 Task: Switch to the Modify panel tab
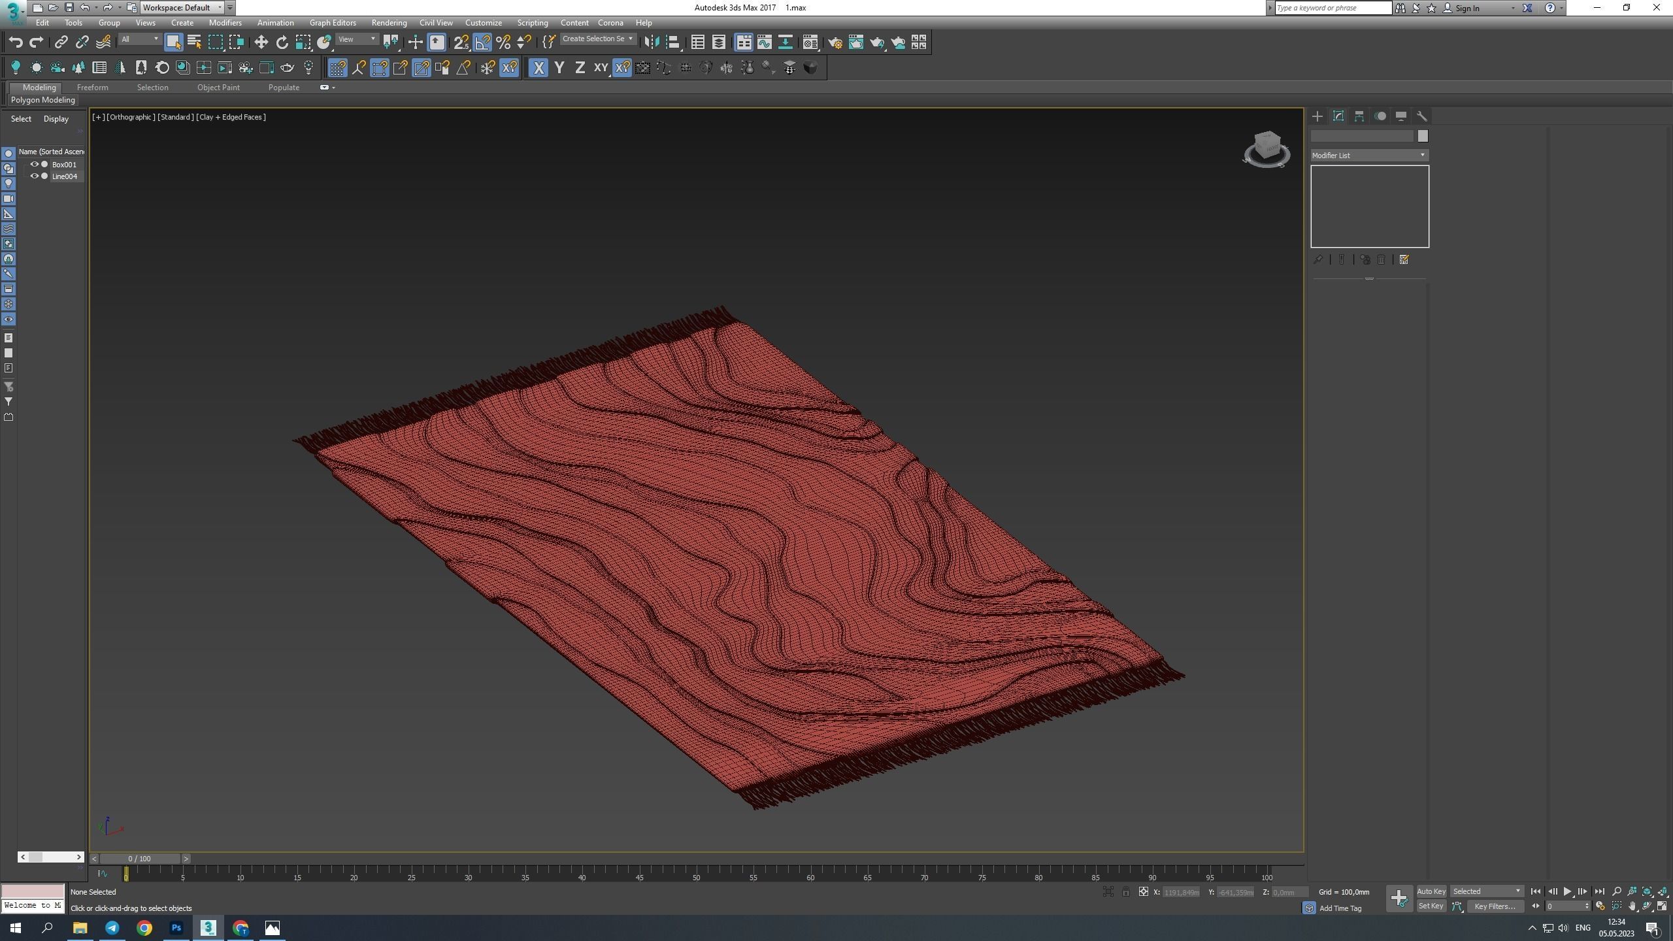pos(1338,116)
